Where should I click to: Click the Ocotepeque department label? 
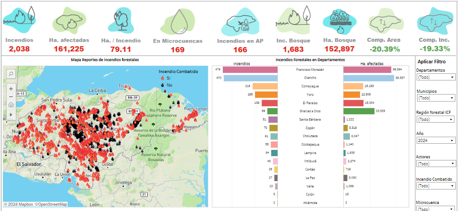coord(310,144)
